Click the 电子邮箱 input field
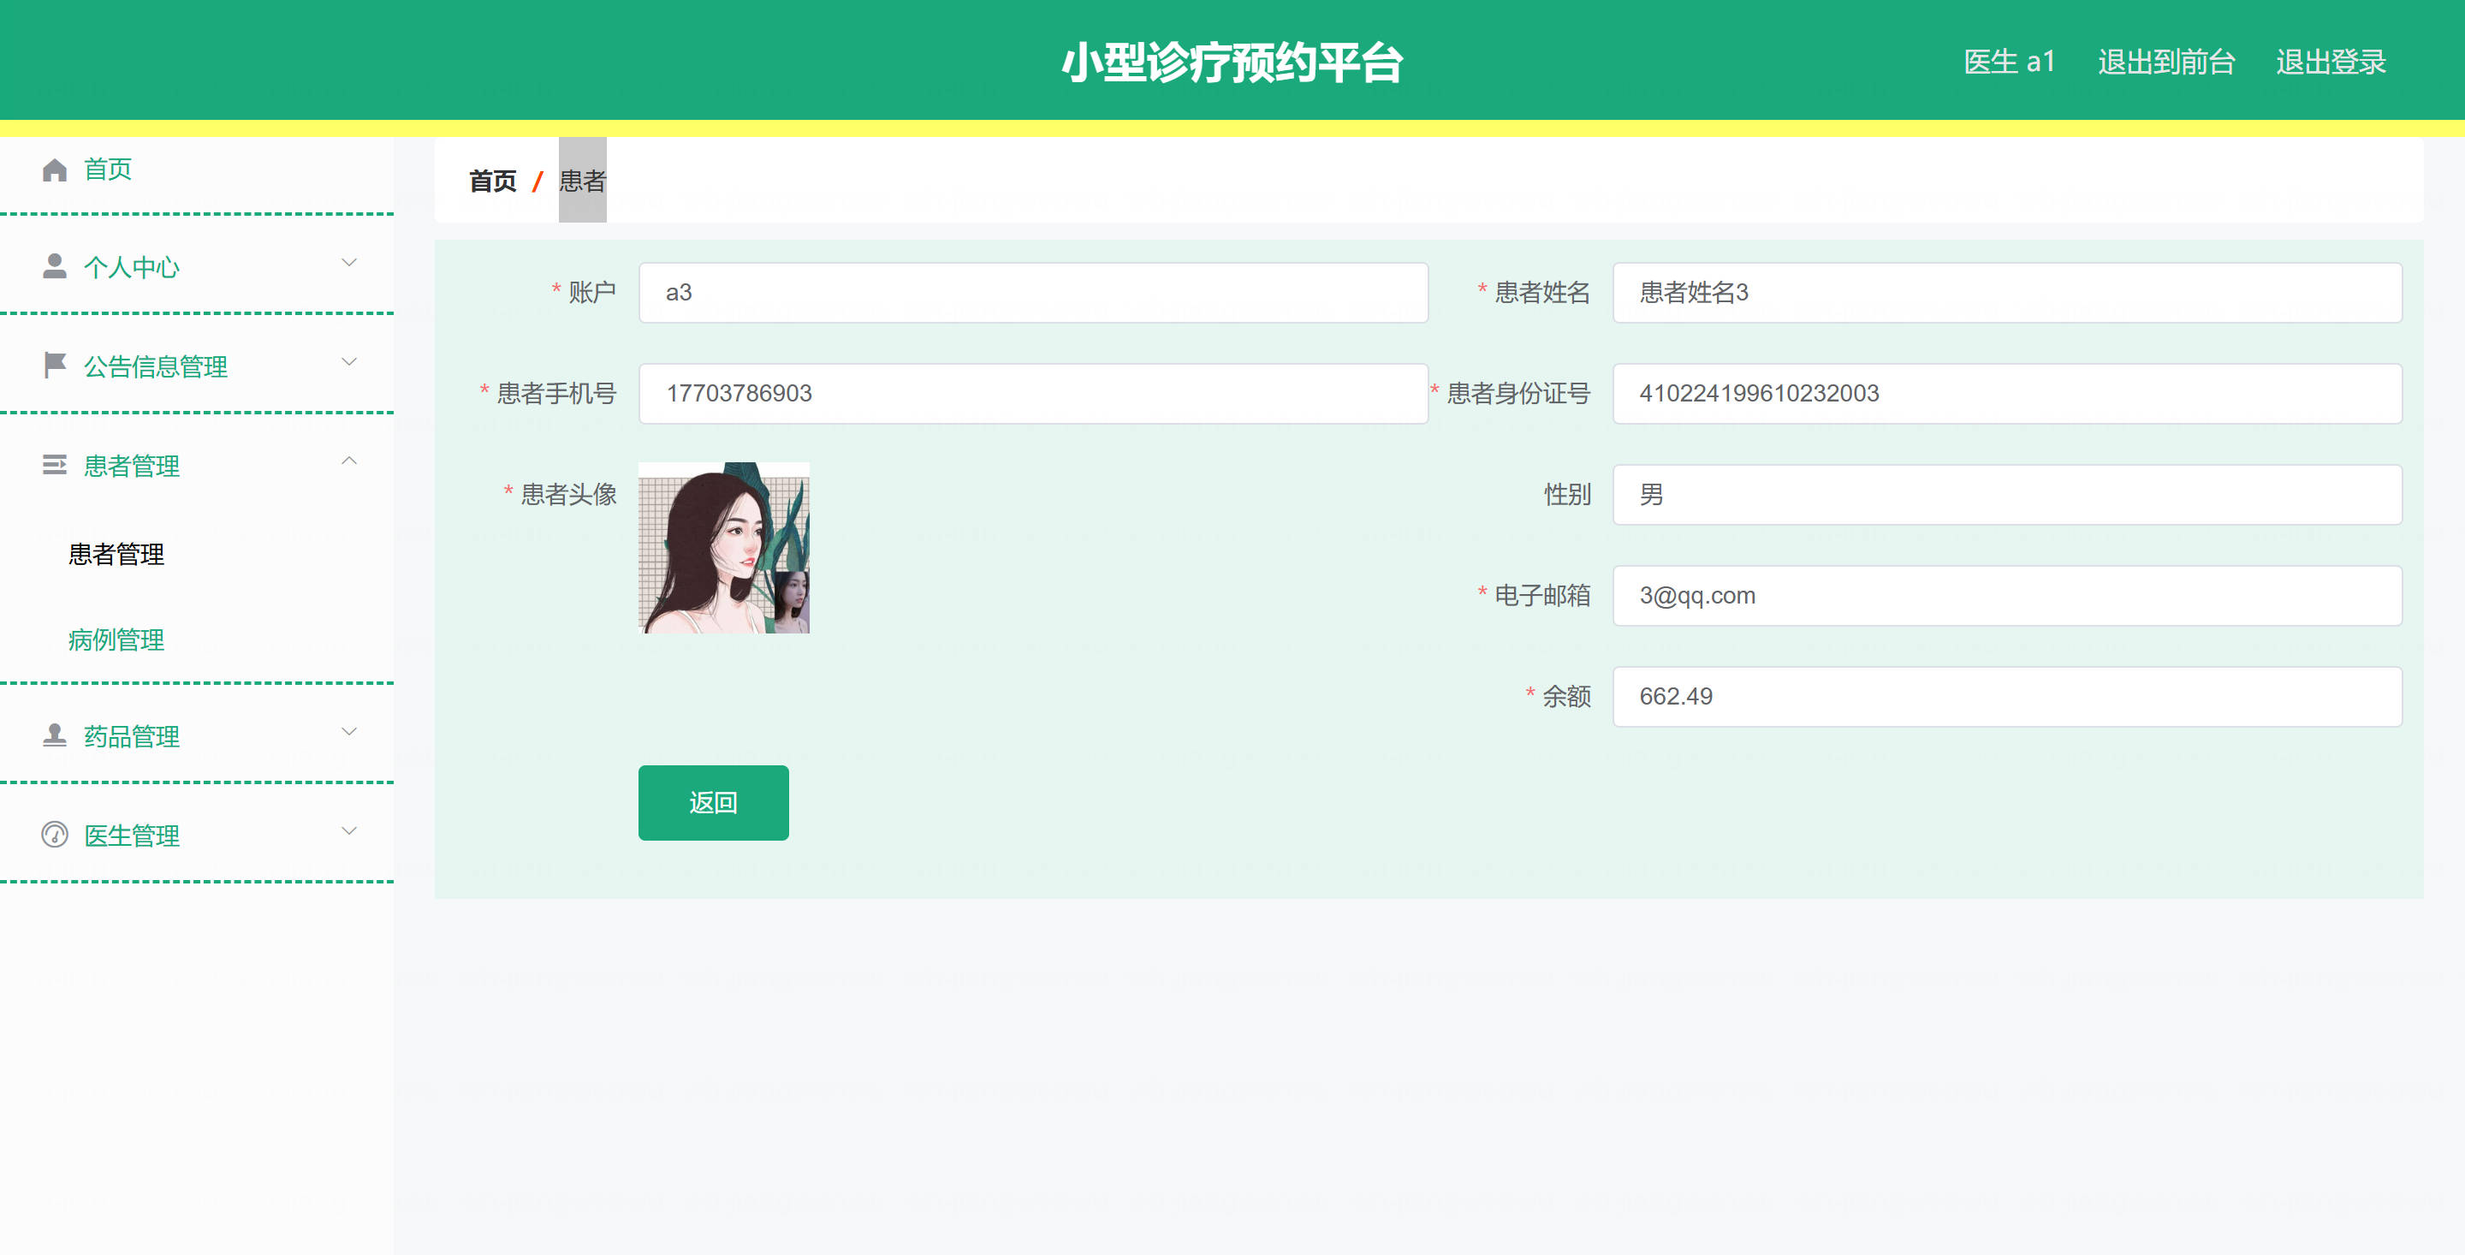 [x=2006, y=596]
